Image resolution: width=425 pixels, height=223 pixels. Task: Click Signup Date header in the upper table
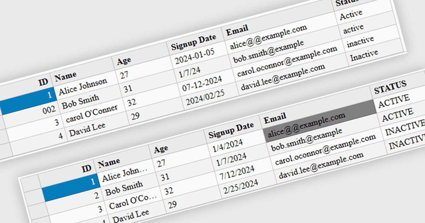coord(193,42)
